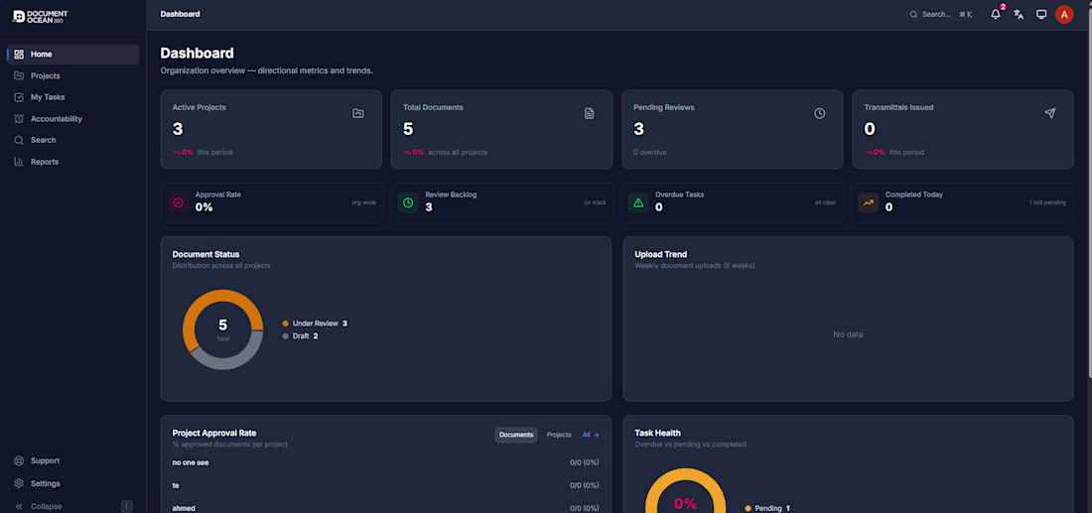Click the "all clear" label

pyautogui.click(x=825, y=202)
